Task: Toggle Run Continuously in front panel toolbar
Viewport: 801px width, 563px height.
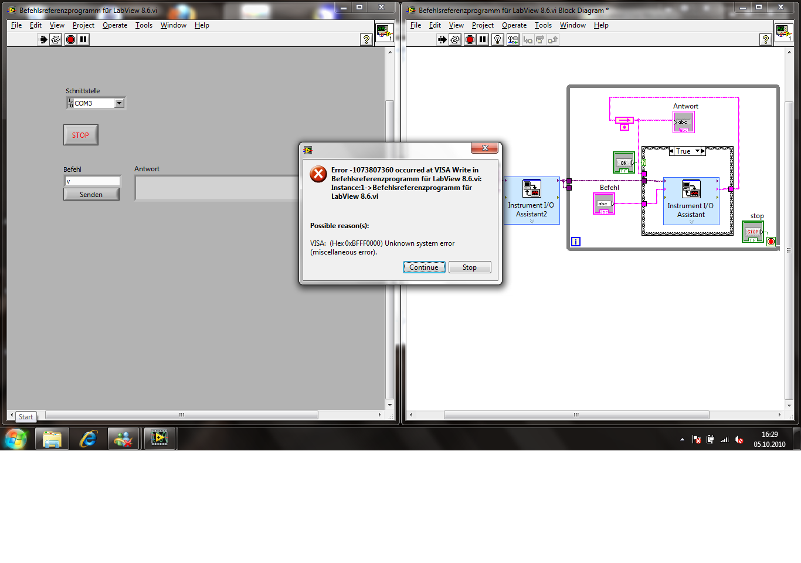Action: 56,39
